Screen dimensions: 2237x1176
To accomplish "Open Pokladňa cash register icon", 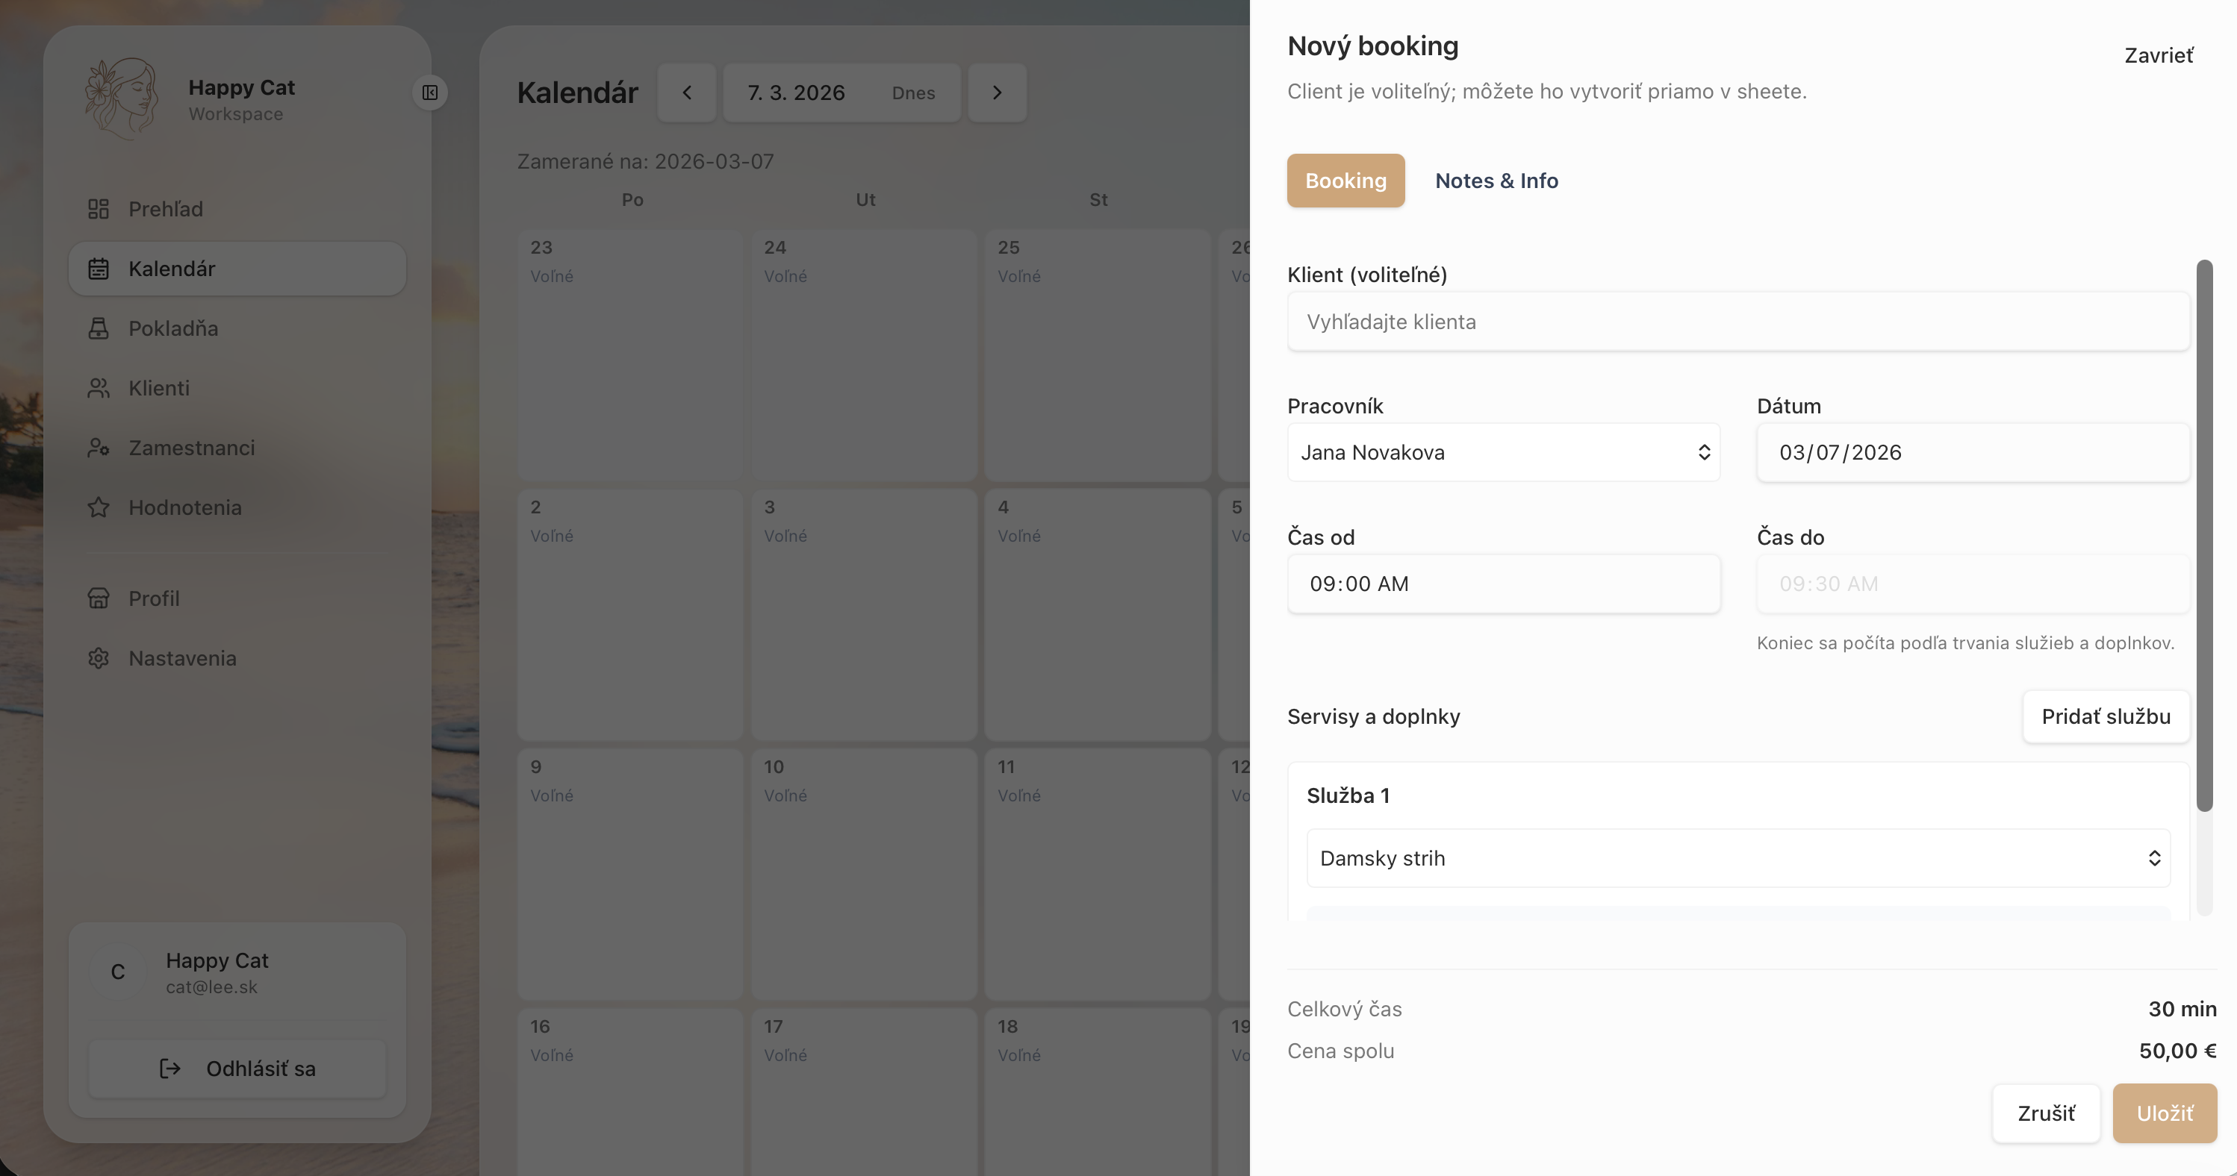I will (98, 328).
